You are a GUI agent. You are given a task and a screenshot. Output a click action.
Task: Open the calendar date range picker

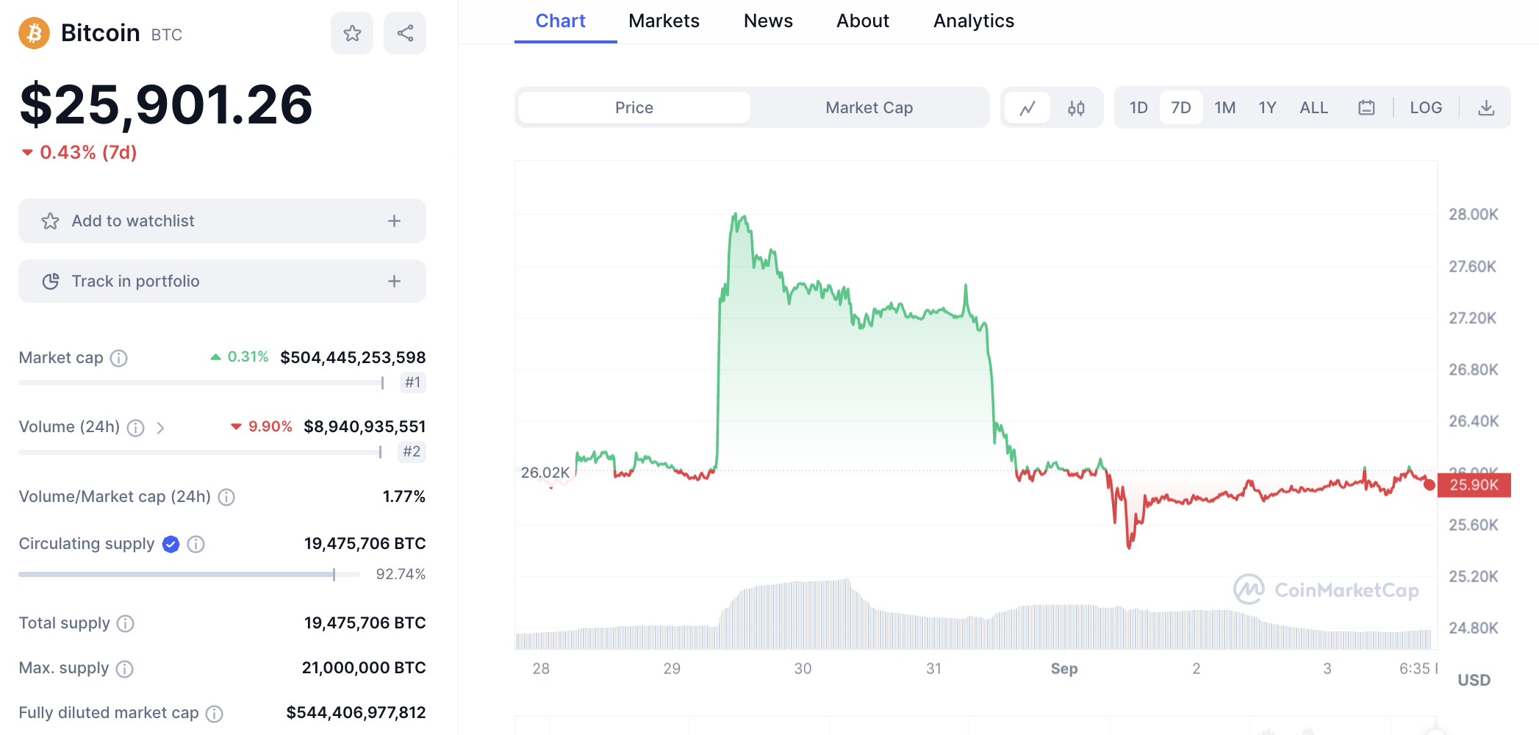click(1366, 108)
